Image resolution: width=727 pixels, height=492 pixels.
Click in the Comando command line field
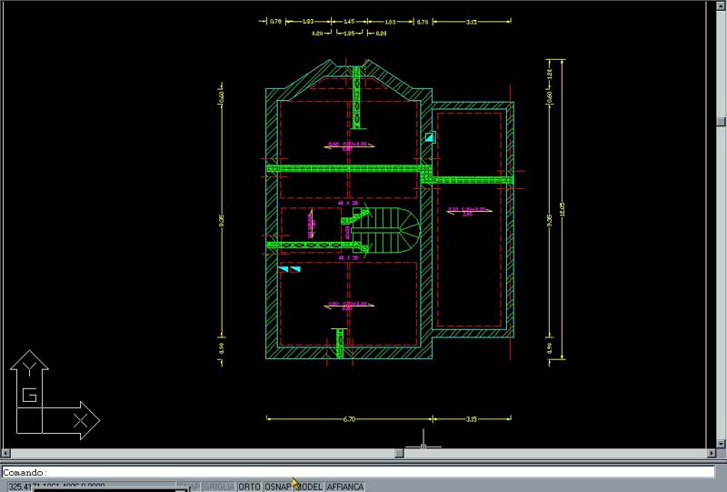tap(363, 472)
